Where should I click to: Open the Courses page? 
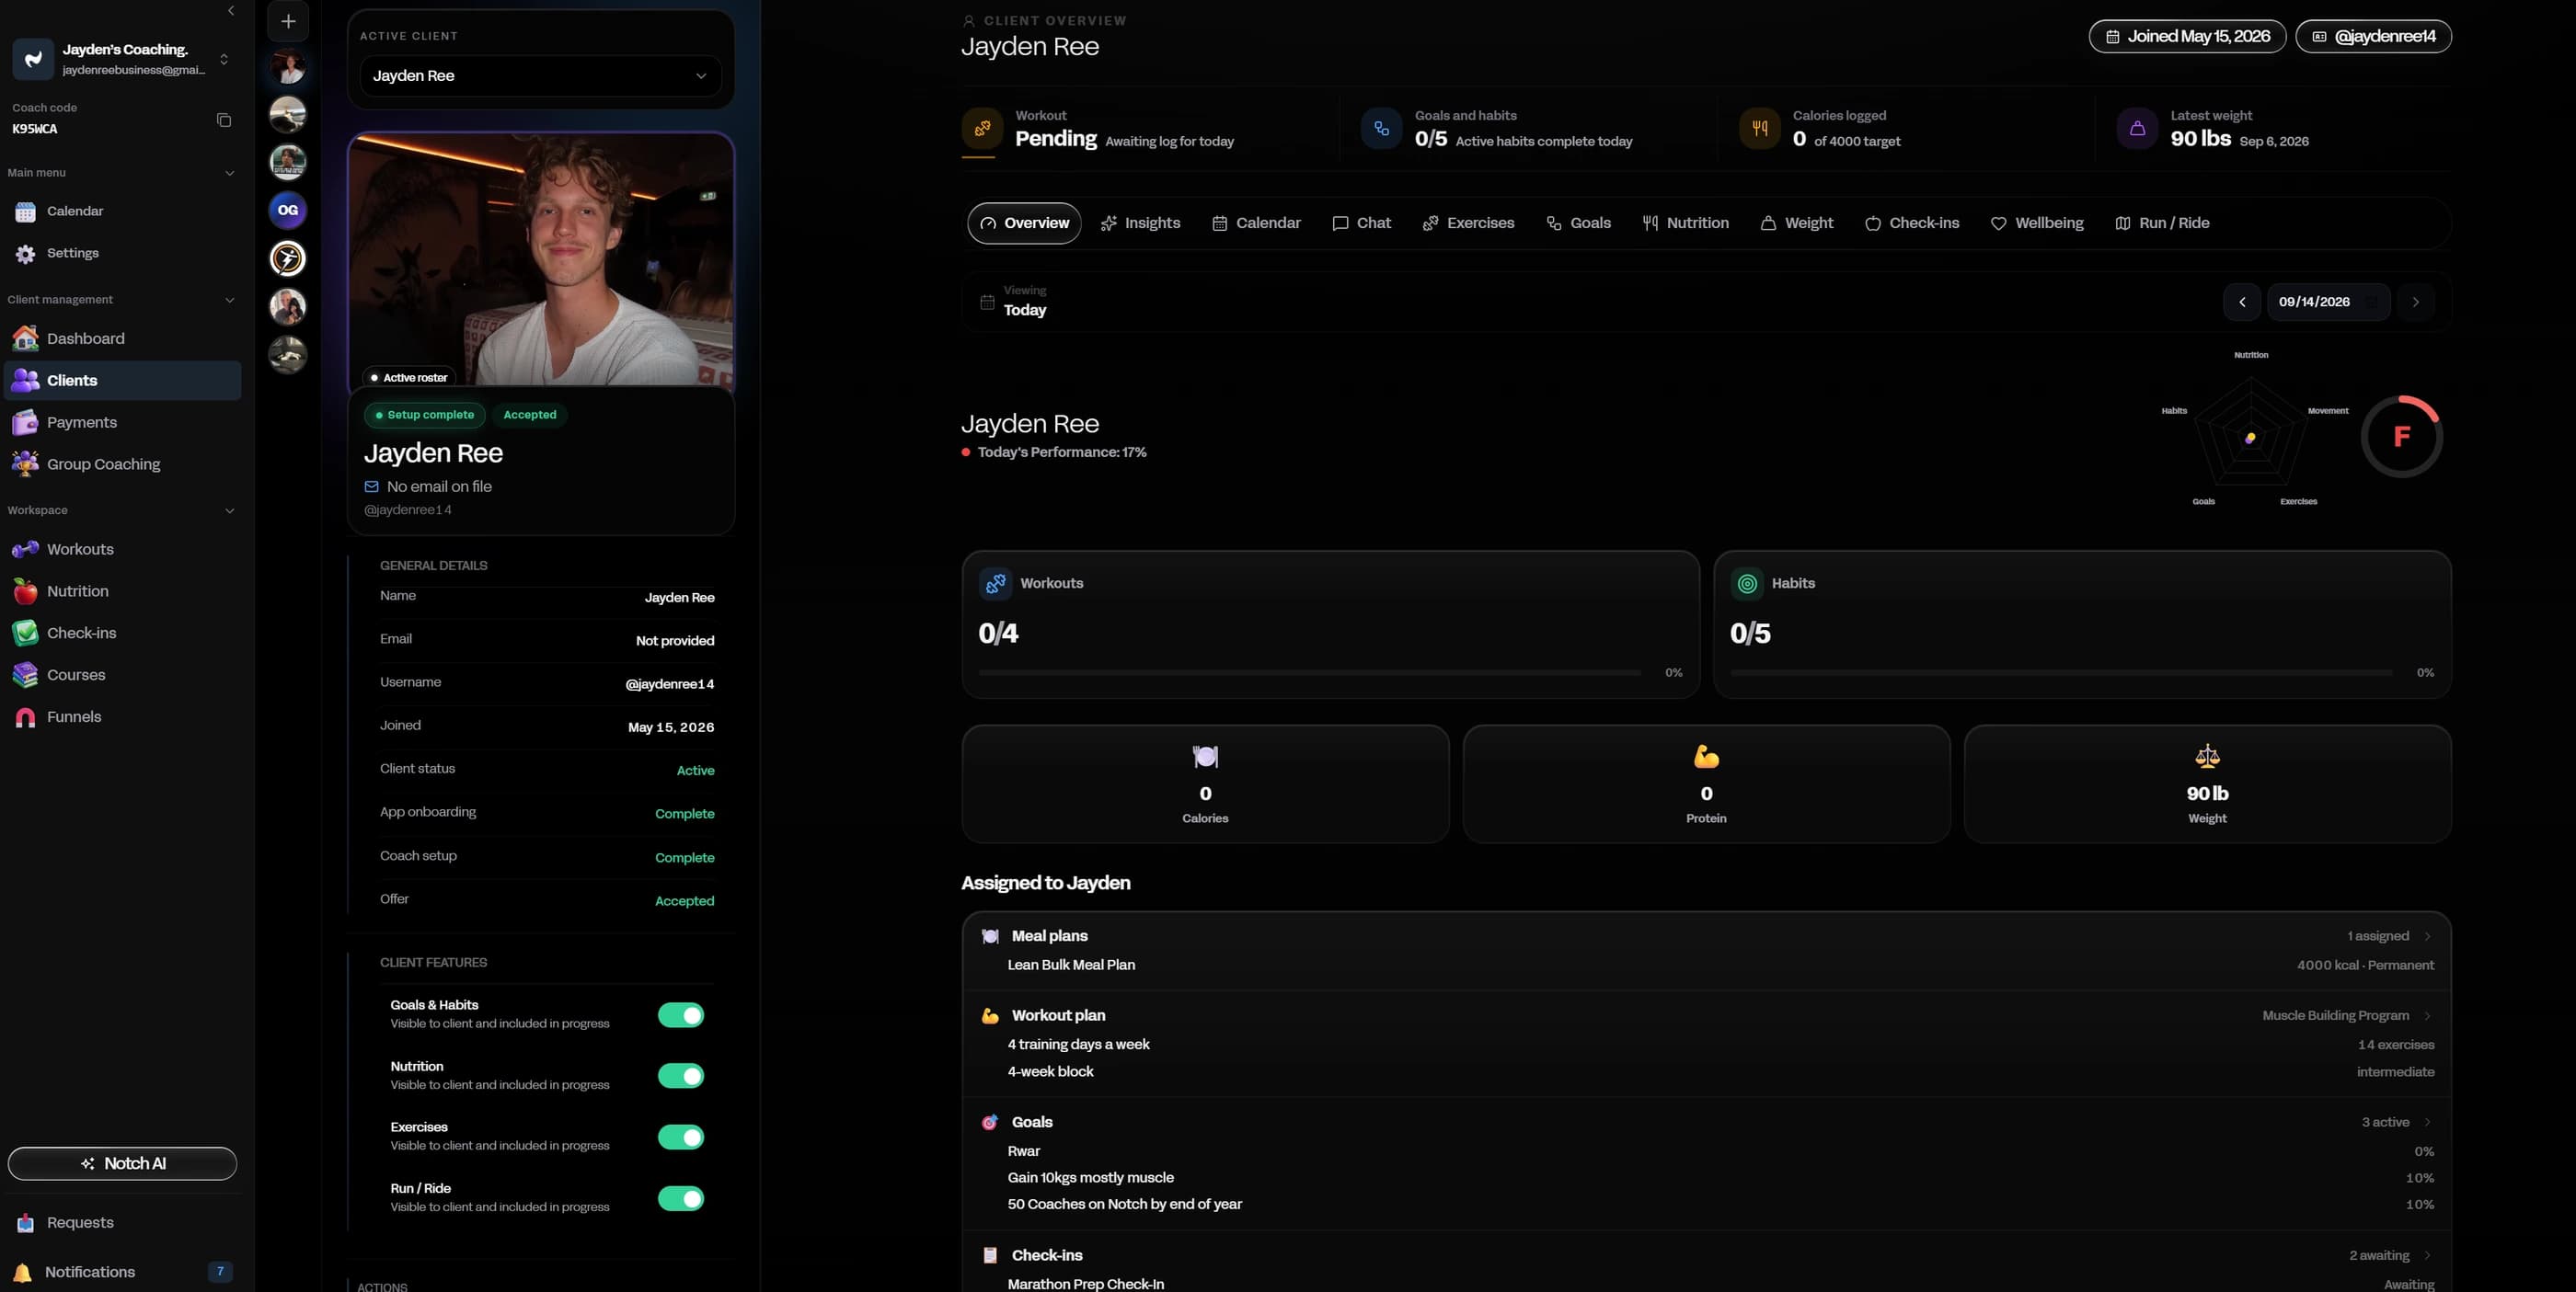pyautogui.click(x=122, y=676)
